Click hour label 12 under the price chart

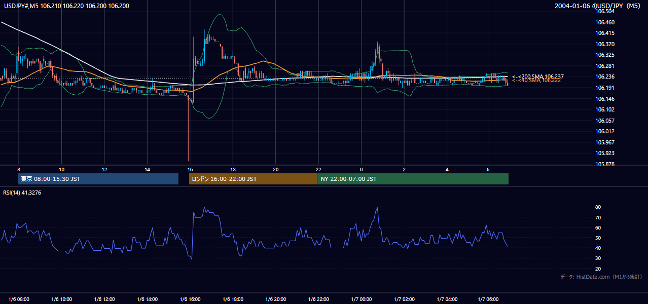(x=104, y=169)
